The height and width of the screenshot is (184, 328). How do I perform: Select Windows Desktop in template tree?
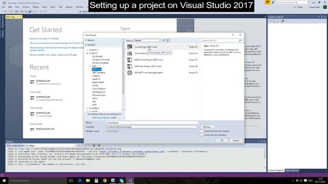(100, 63)
